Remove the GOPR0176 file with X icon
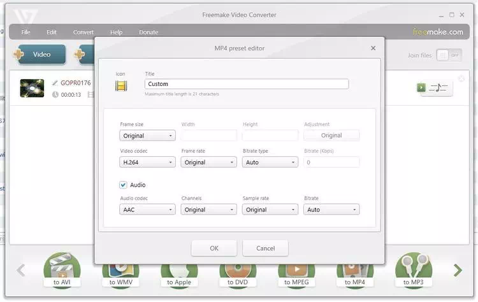 (x=461, y=78)
